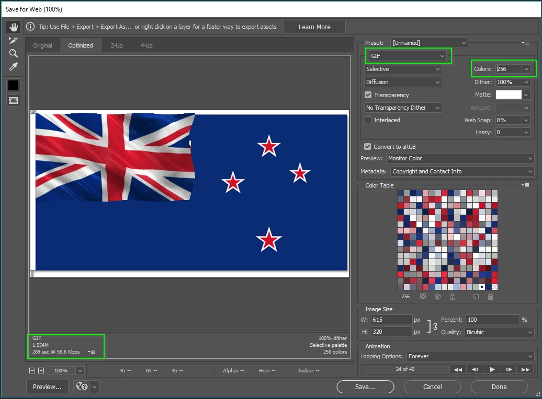The image size is (542, 399).
Task: Open the preview info flyout menu
Action: (92, 351)
